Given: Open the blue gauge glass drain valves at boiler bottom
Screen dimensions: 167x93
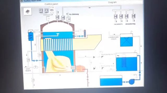Looking at the screenshot, I should click(x=35, y=61).
